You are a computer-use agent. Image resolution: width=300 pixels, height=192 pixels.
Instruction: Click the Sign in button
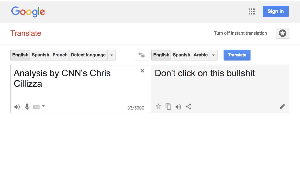tap(276, 11)
